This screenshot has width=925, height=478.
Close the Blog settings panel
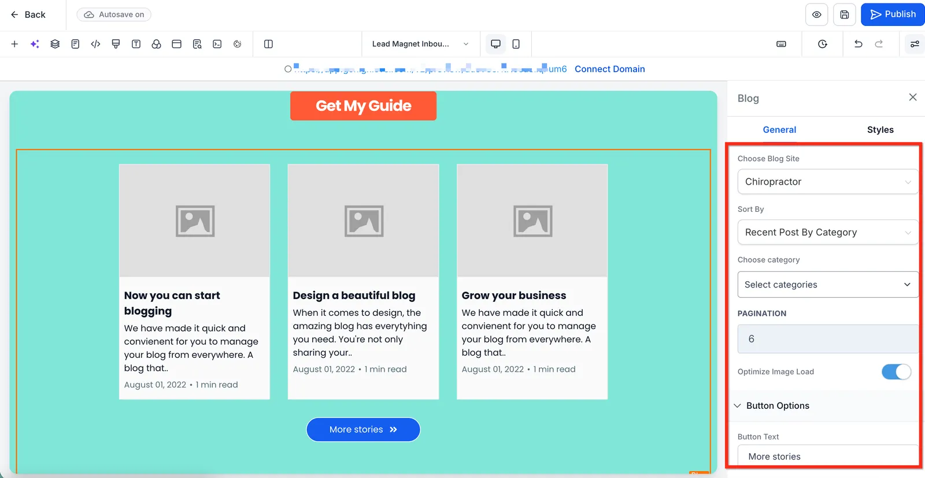[x=913, y=97]
